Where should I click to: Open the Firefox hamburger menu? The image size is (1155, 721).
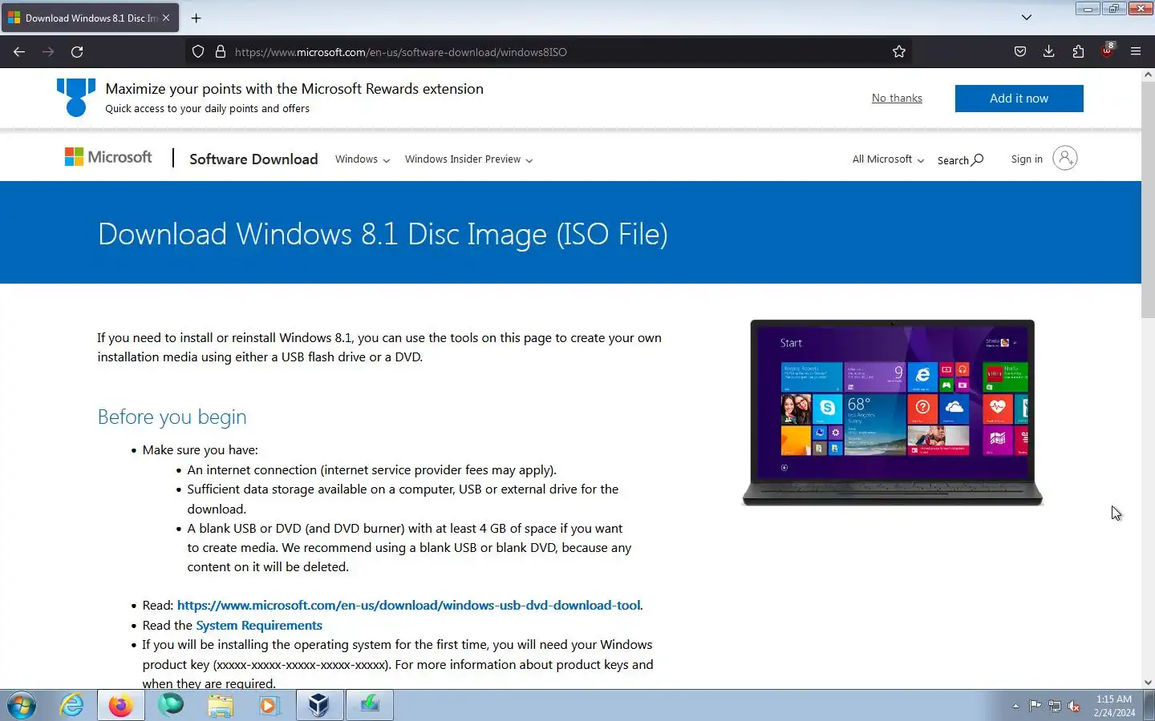(1136, 52)
